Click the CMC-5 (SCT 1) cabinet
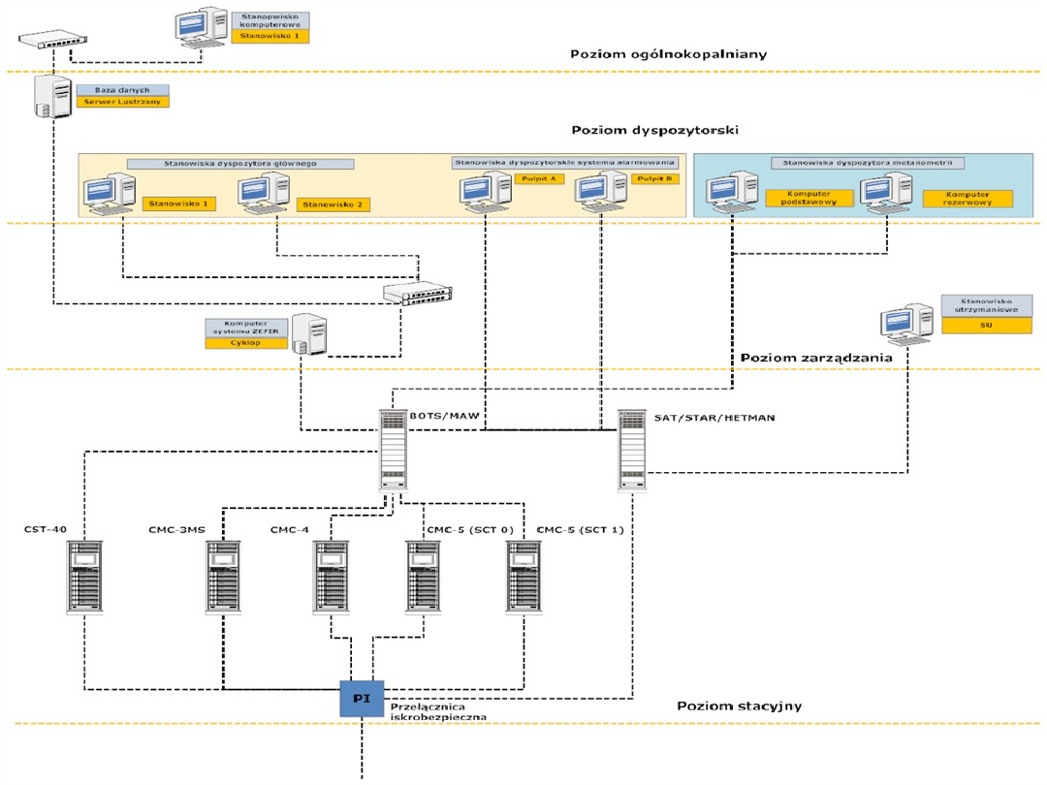This screenshot has height=785, width=1047. click(x=524, y=577)
